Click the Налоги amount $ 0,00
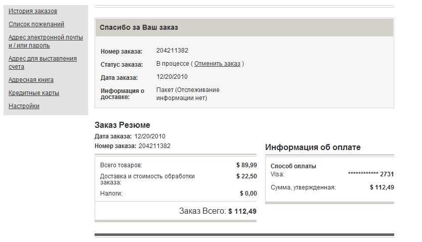The image size is (422, 242). click(x=248, y=193)
